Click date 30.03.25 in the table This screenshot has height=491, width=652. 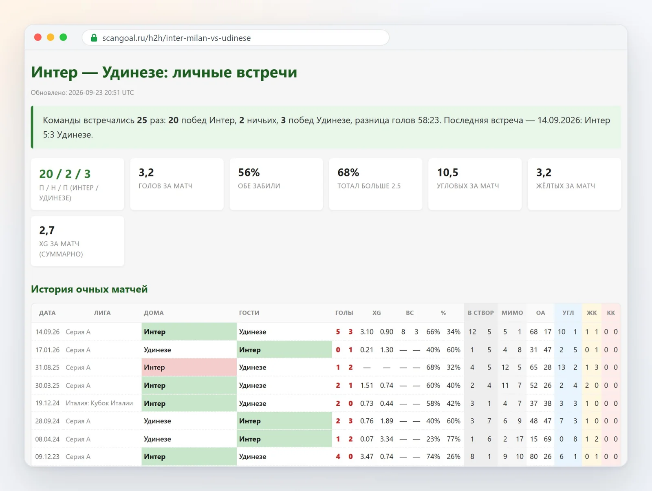pyautogui.click(x=47, y=385)
